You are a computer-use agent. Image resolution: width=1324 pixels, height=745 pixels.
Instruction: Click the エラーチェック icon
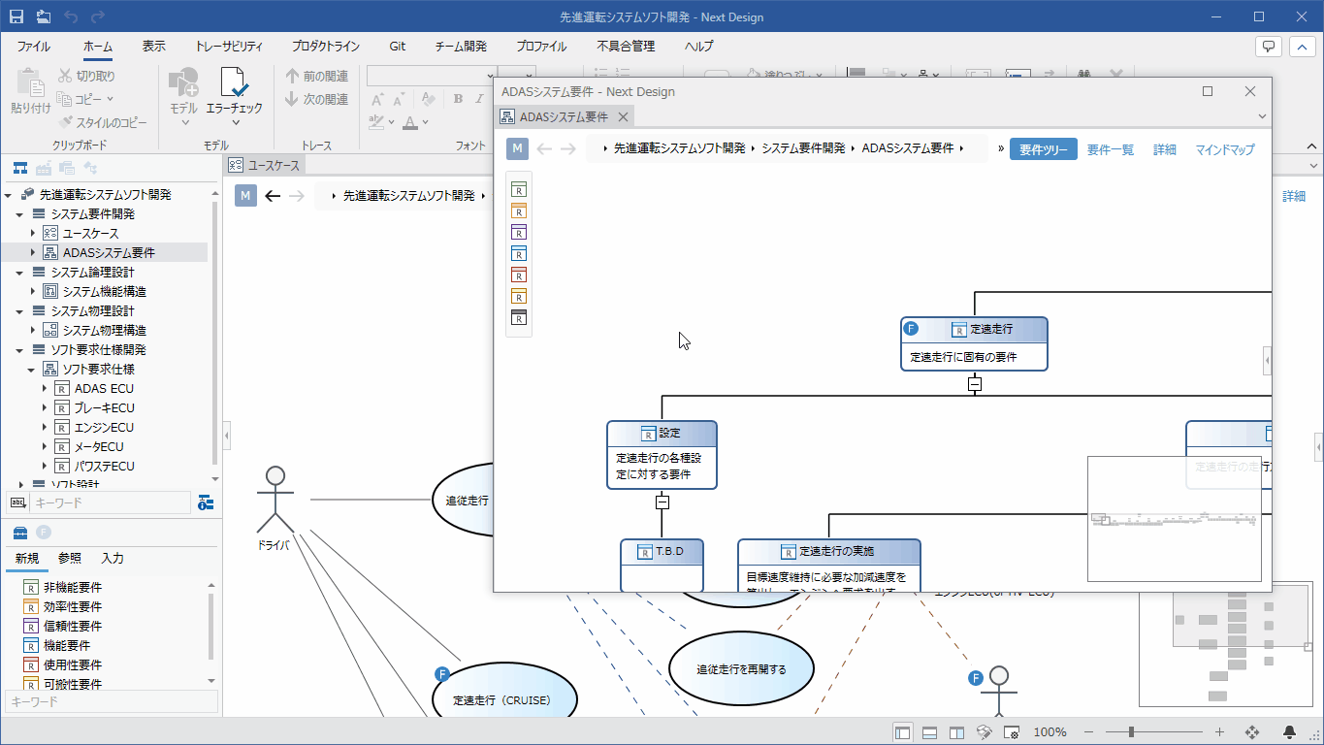pos(234,83)
